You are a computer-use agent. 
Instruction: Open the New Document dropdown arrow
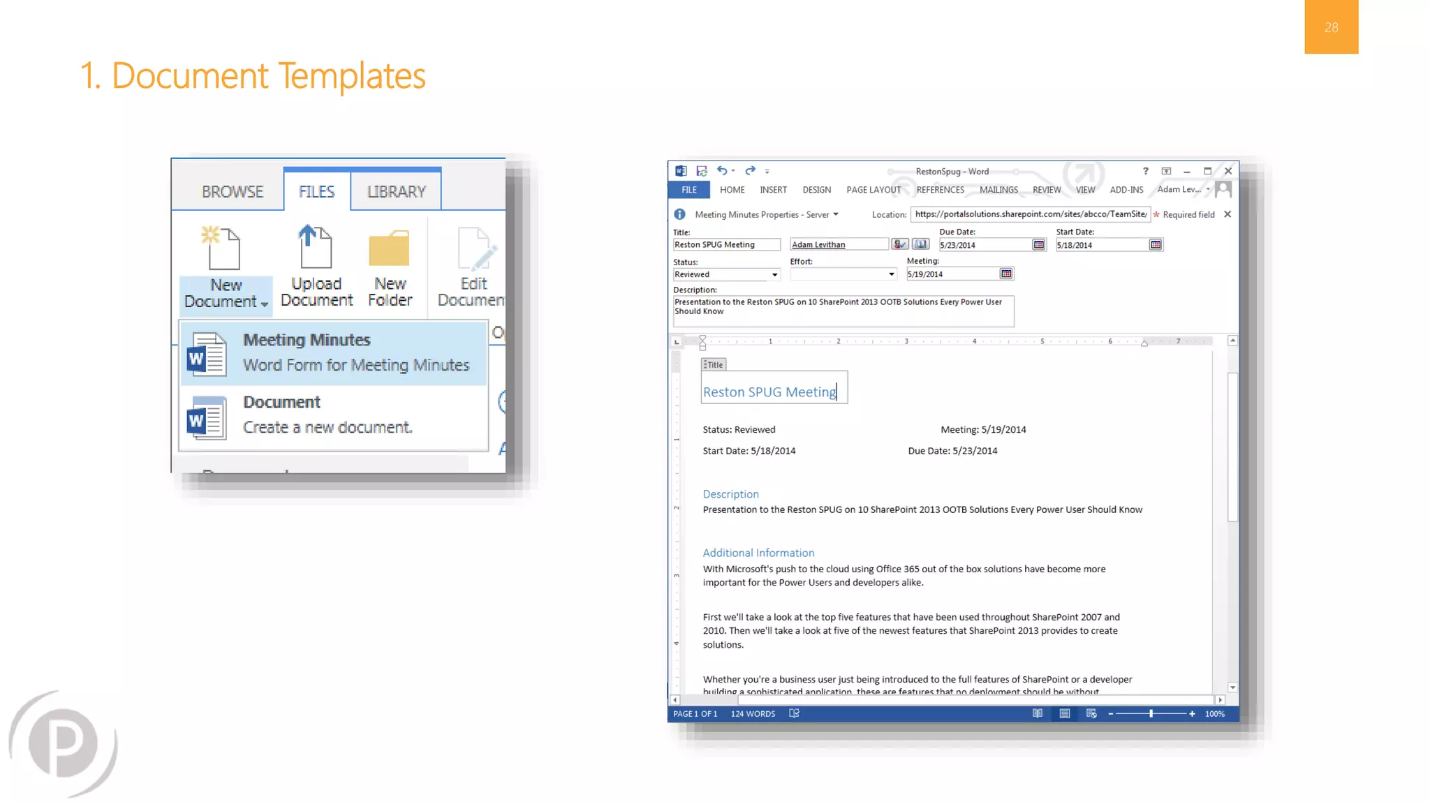pos(265,304)
